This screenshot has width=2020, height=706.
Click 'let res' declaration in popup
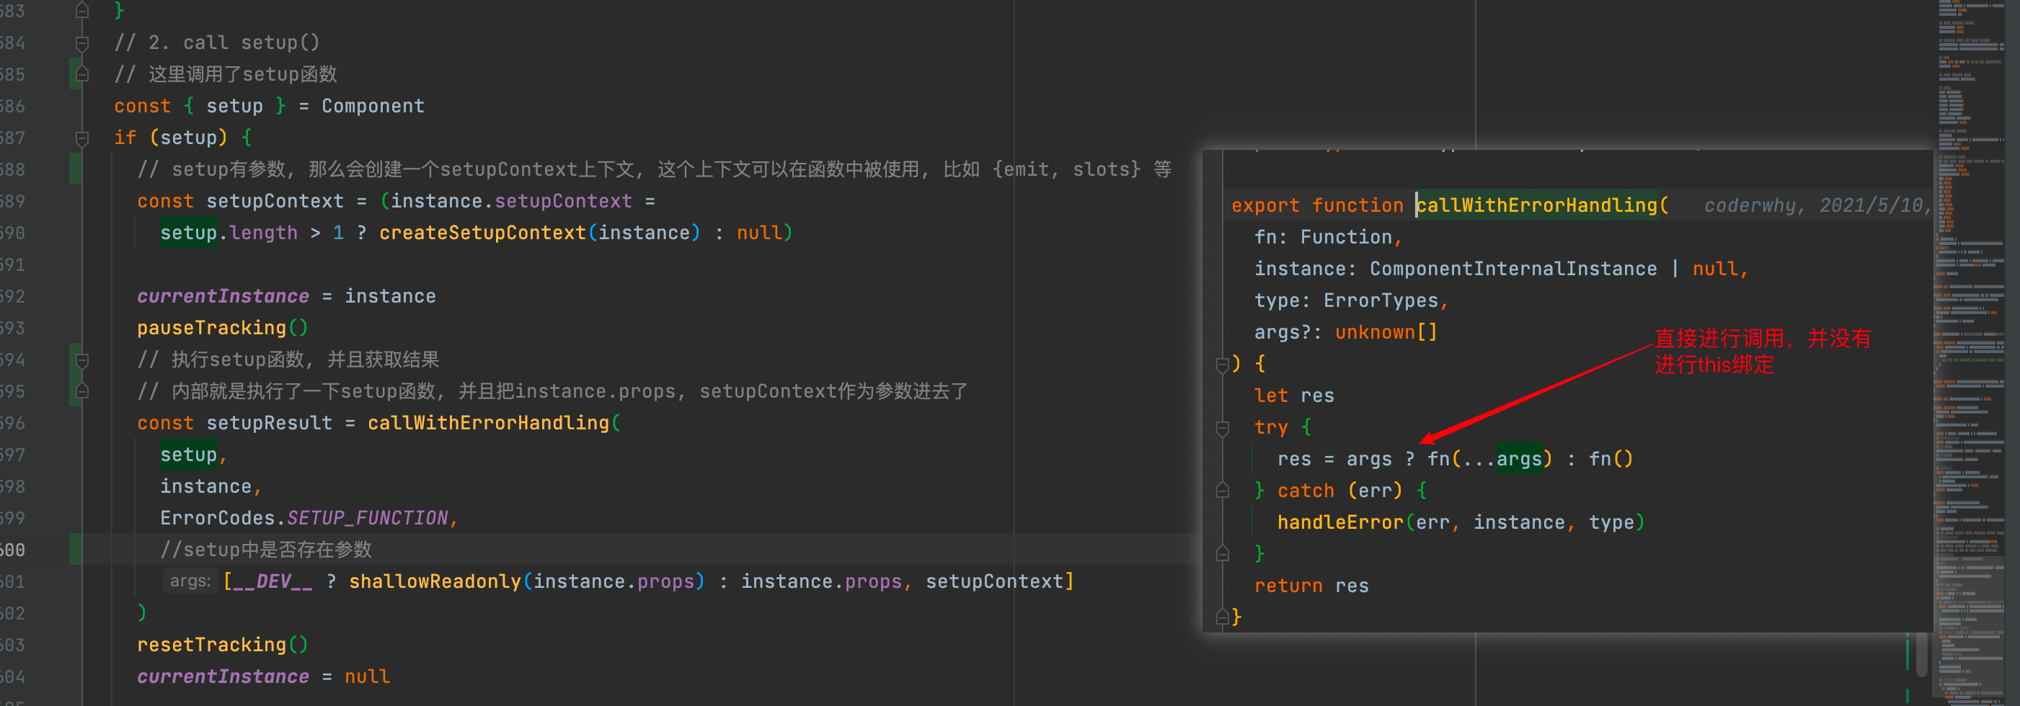pos(1294,396)
